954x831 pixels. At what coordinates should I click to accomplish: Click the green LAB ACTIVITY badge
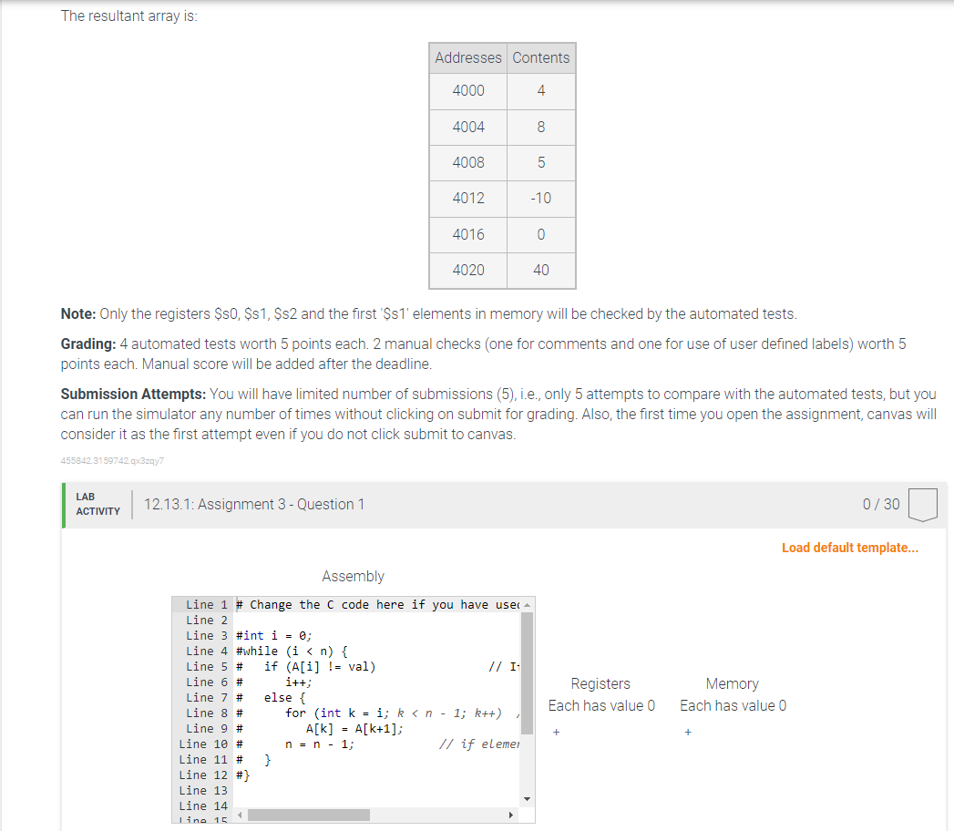coord(97,504)
